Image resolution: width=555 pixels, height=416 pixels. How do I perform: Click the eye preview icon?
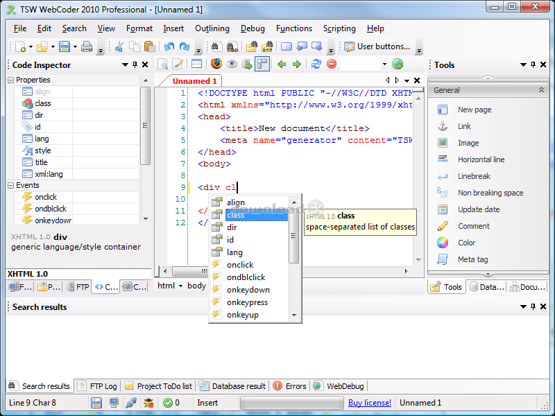coord(232,64)
